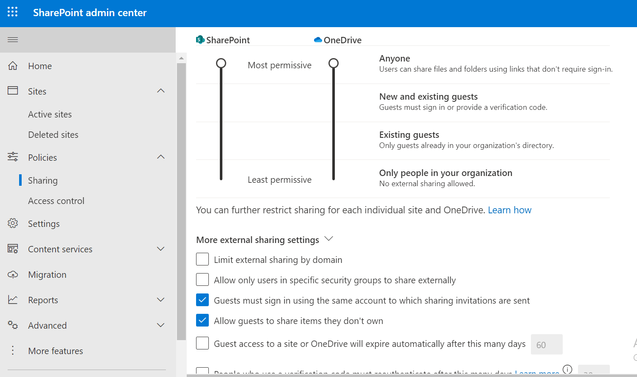
Task: Click the OneDrive sharing slider handle
Action: 334,63
